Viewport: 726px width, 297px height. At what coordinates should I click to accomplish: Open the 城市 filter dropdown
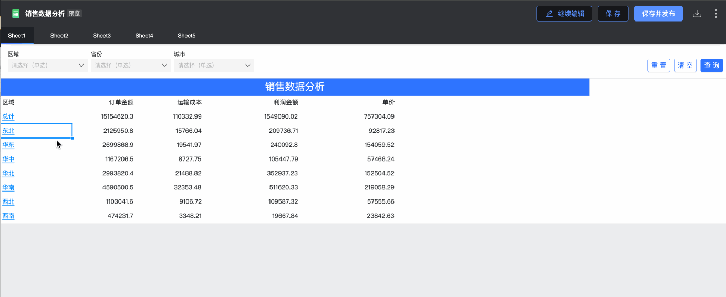(x=214, y=66)
